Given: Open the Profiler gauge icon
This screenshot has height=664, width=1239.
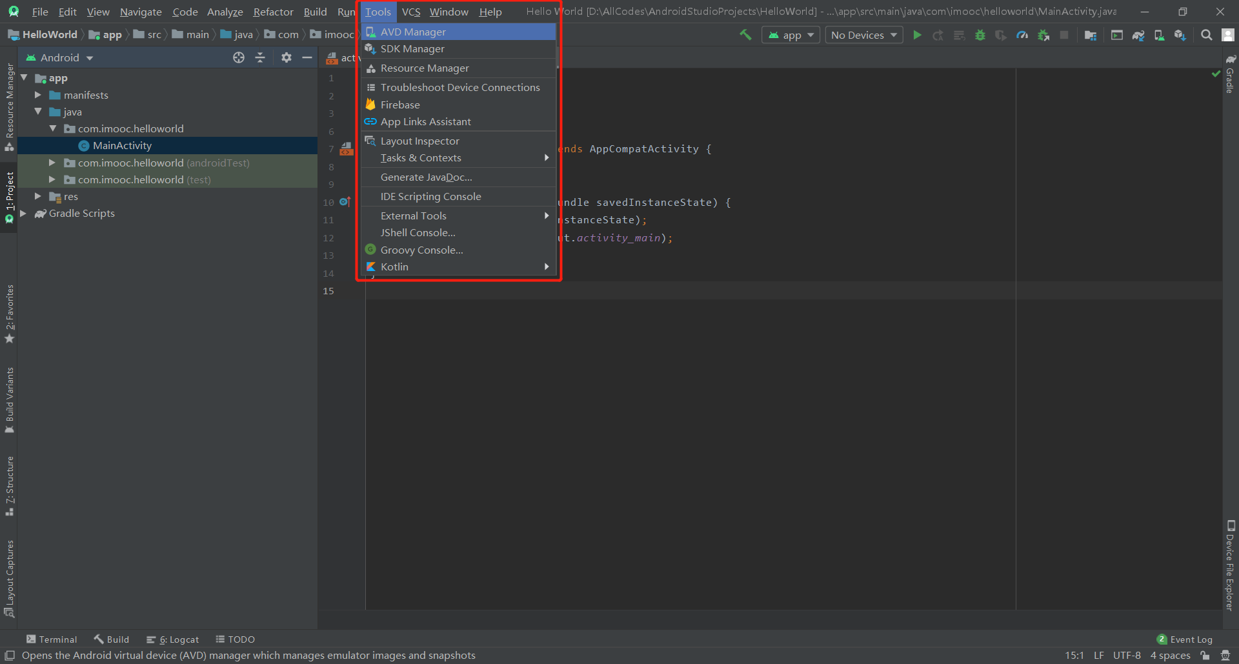Looking at the screenshot, I should click(1022, 35).
